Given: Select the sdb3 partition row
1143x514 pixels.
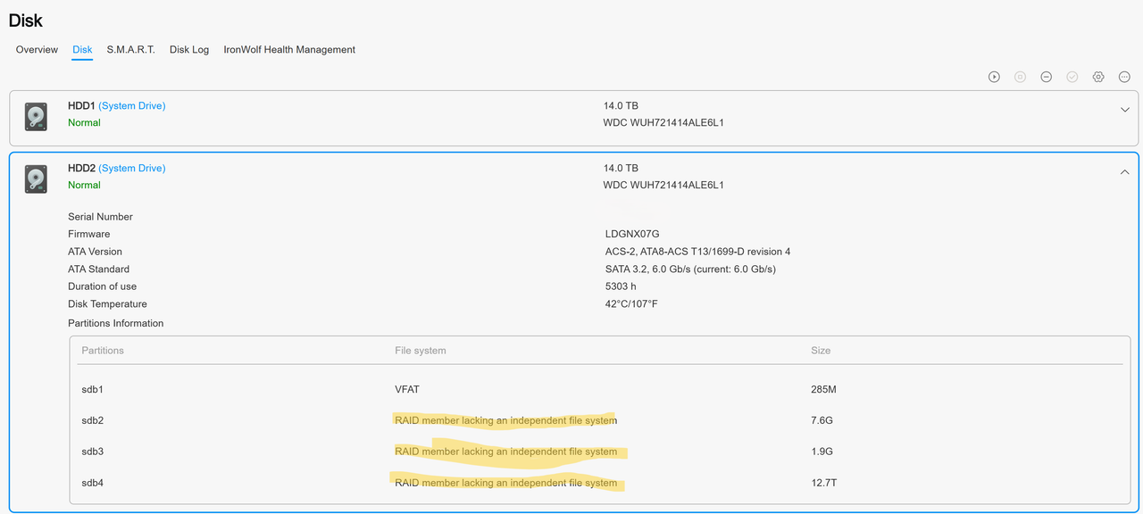Looking at the screenshot, I should click(x=599, y=452).
